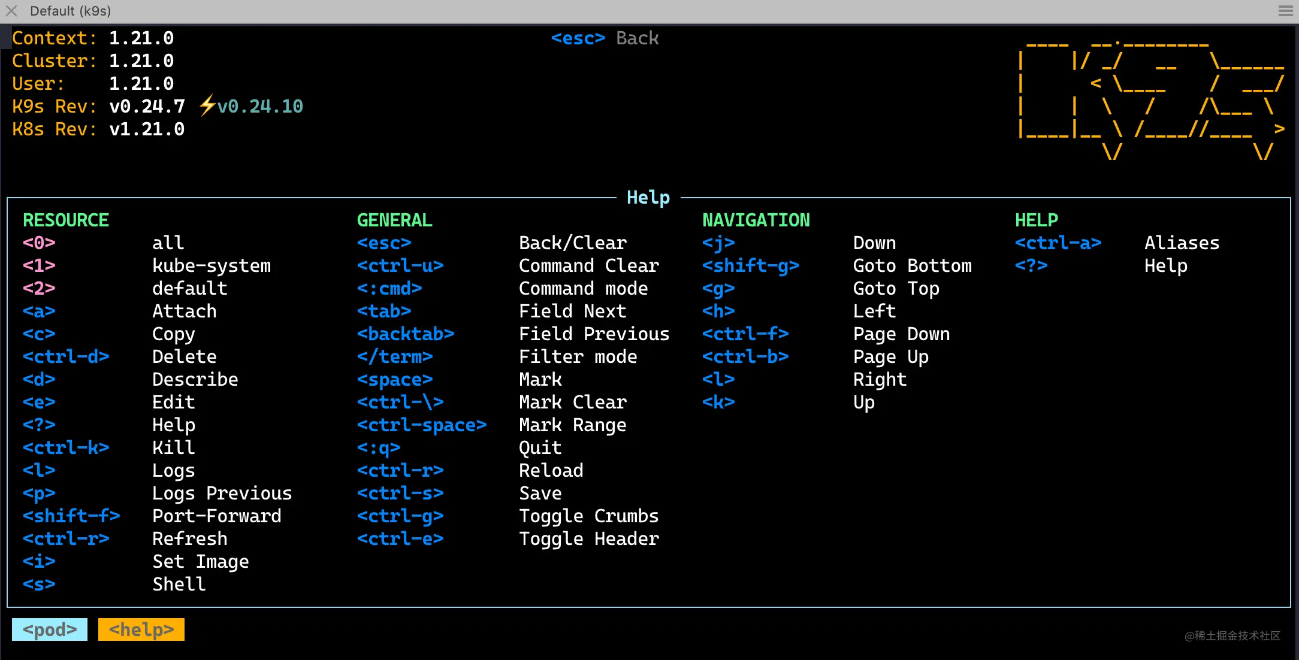Click the Filter mode action
This screenshot has height=660, width=1299.
pyautogui.click(x=578, y=357)
